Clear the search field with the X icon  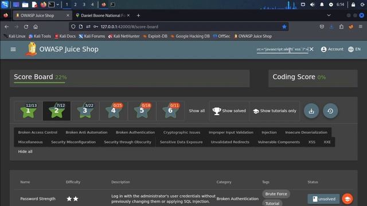click(311, 49)
